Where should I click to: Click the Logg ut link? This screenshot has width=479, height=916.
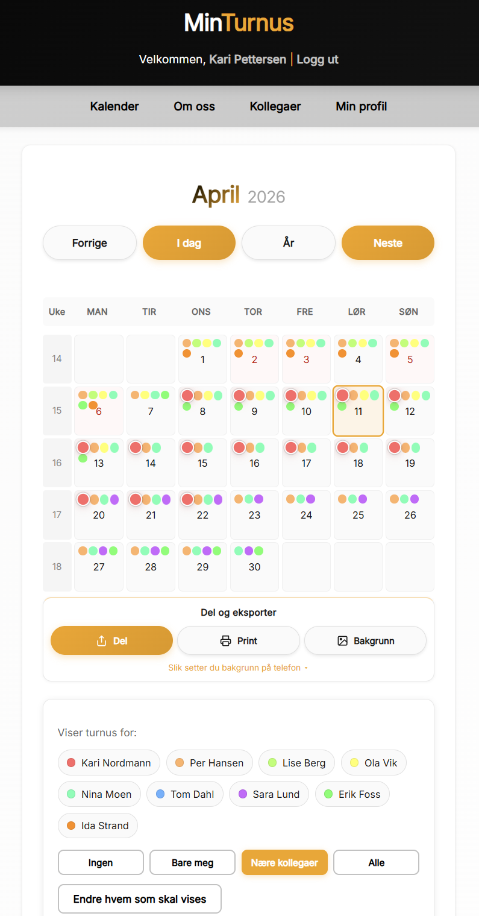coord(318,60)
